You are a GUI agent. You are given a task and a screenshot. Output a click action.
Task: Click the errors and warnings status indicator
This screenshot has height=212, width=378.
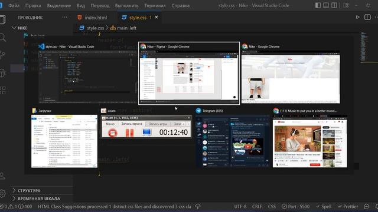[16, 207]
